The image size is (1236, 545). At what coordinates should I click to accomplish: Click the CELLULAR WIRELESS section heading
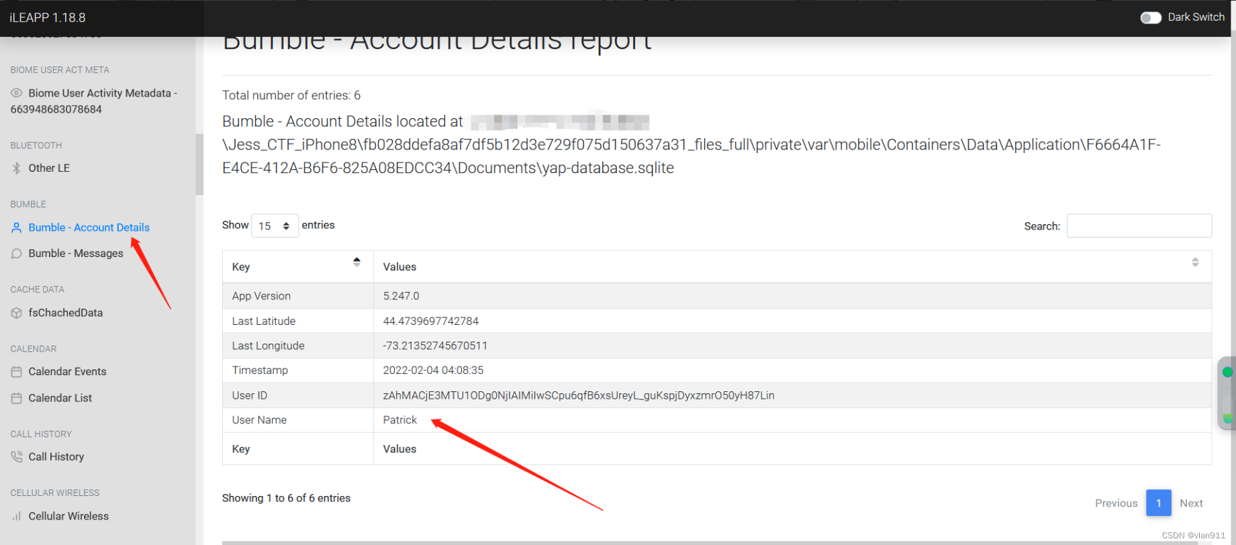point(55,493)
